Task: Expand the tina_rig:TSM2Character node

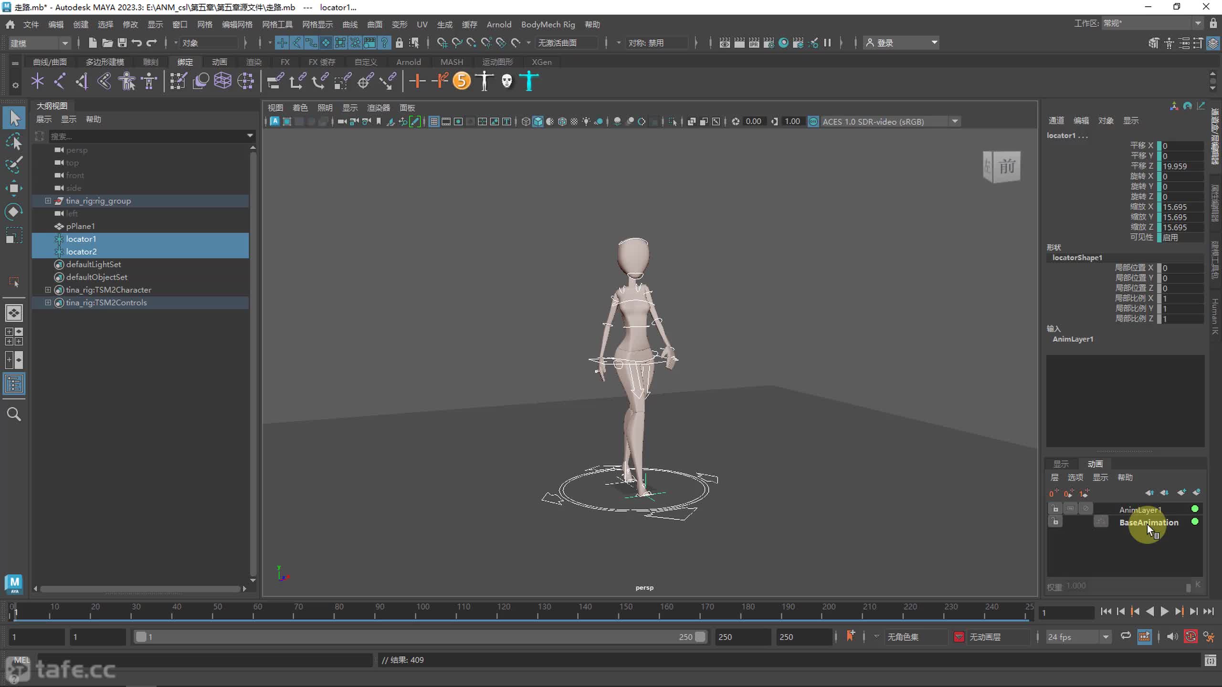Action: [x=48, y=290]
